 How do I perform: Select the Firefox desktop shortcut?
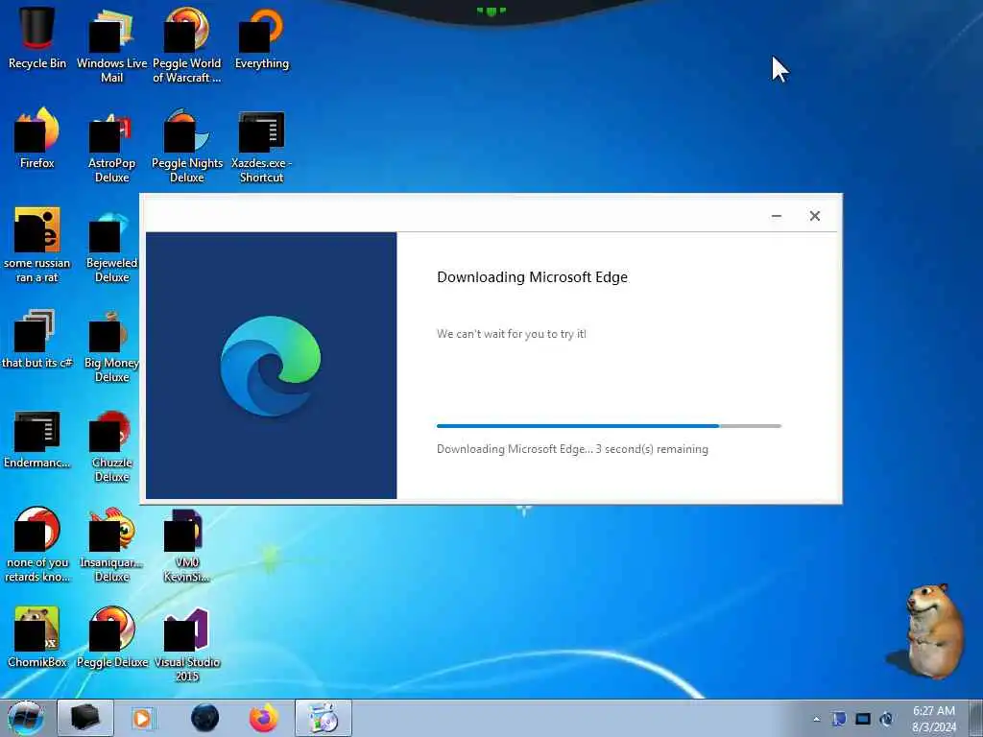[x=37, y=138]
